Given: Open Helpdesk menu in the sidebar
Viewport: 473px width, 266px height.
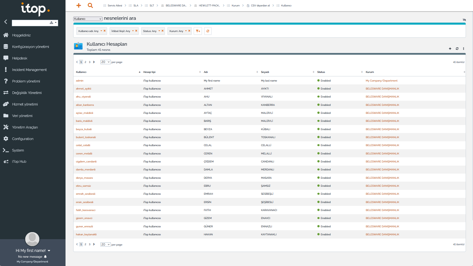Looking at the screenshot, I should click(x=19, y=58).
